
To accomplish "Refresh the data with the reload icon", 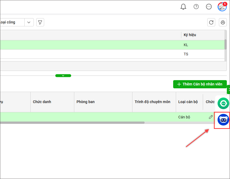I will pos(211,22).
